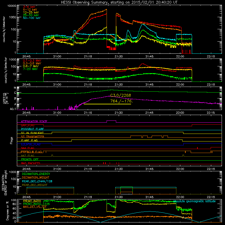Click the 0.1-0.3 MeV legend label

pos(32,60)
